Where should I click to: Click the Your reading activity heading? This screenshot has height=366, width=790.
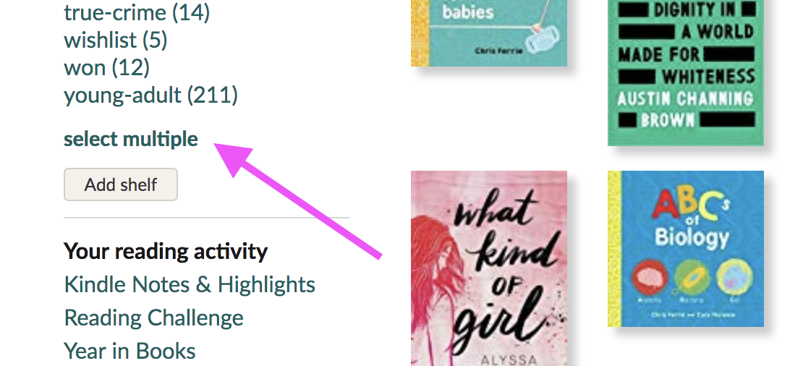pos(166,251)
